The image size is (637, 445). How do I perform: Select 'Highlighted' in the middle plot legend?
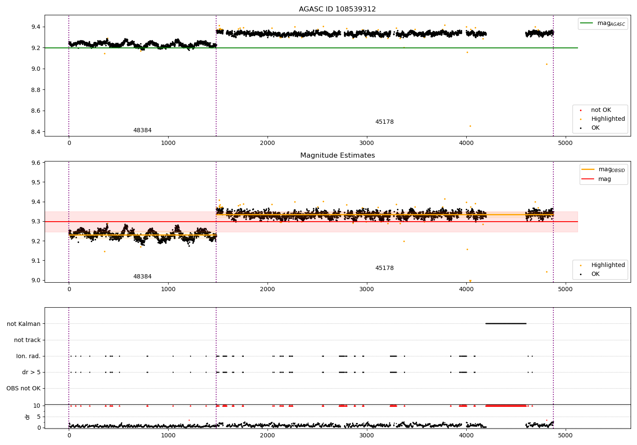click(608, 265)
